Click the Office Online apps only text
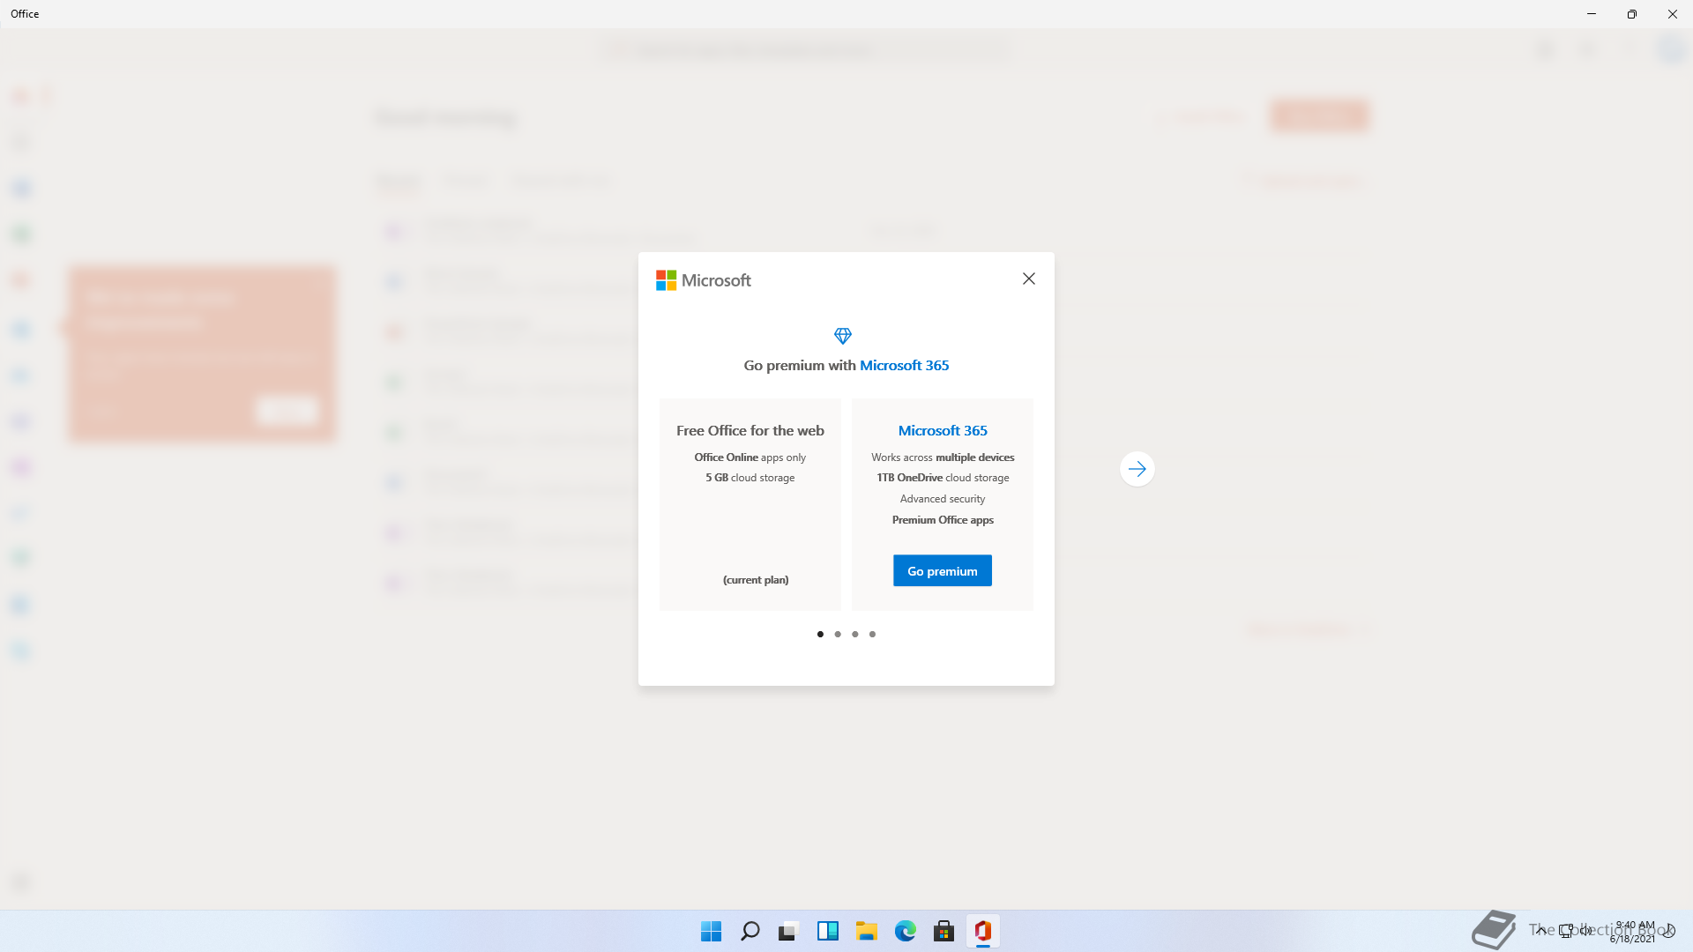 [750, 457]
